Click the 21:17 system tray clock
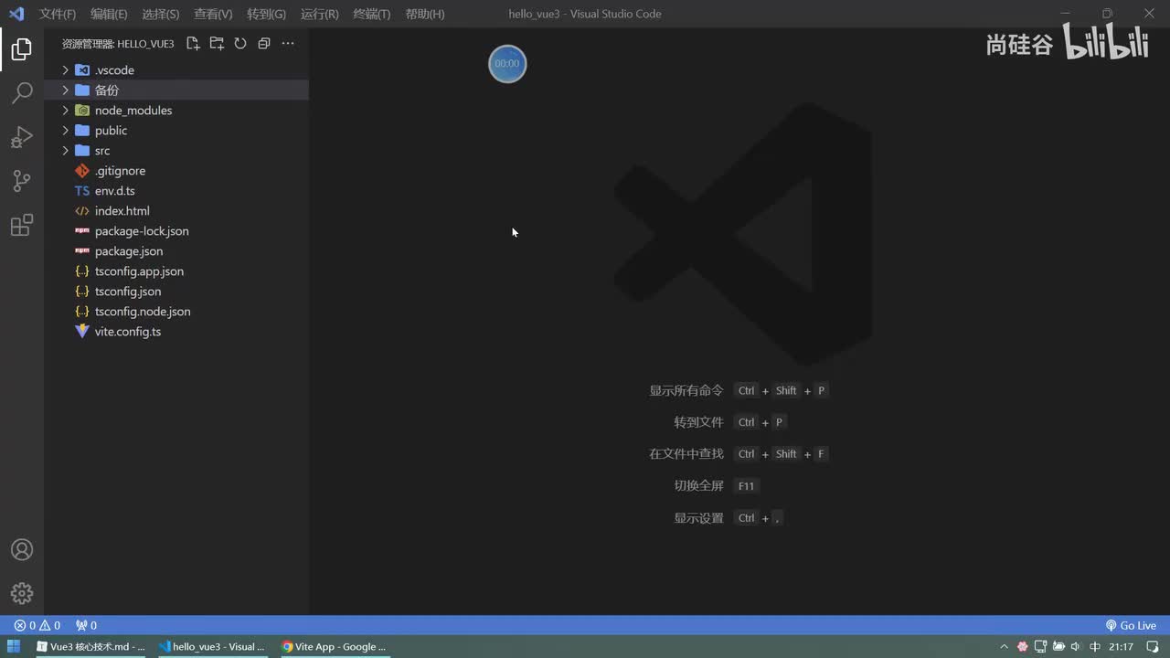The width and height of the screenshot is (1170, 658). 1121,647
